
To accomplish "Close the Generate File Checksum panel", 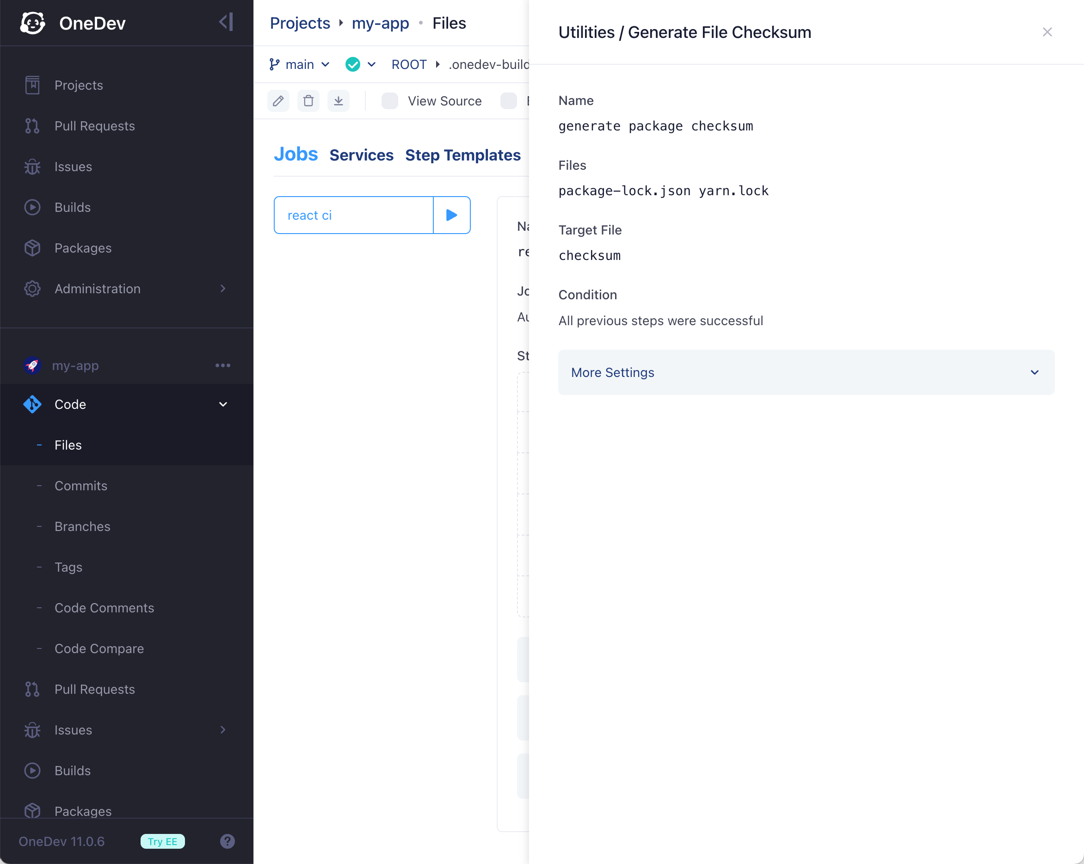I will point(1047,32).
